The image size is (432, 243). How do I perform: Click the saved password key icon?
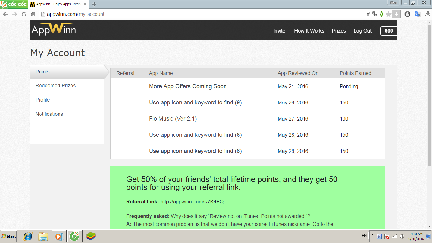pyautogui.click(x=368, y=14)
